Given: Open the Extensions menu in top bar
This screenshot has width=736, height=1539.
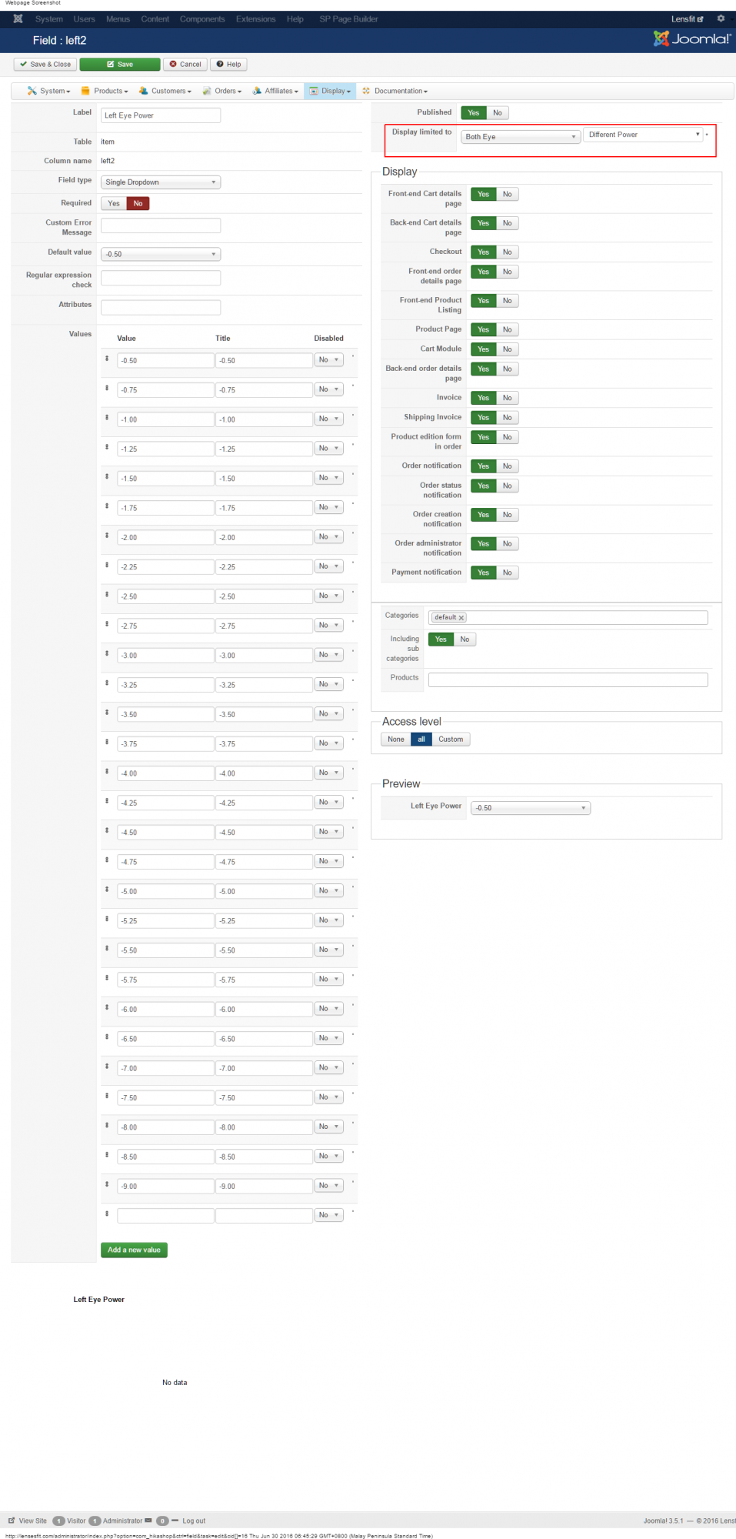Looking at the screenshot, I should click(x=255, y=19).
